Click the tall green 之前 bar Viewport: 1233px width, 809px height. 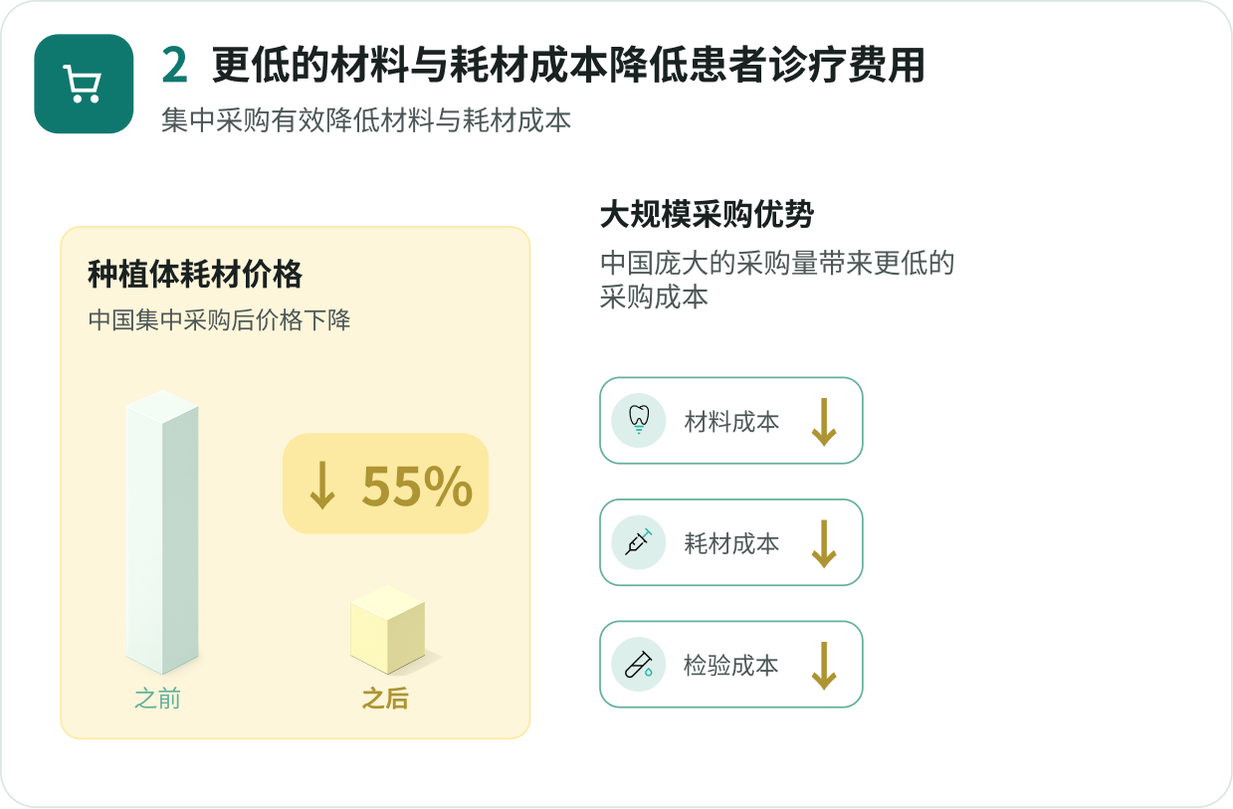pos(162,532)
